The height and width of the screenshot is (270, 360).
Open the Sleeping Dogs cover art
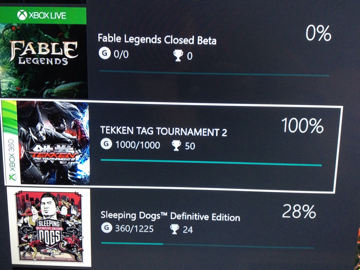[x=49, y=226]
